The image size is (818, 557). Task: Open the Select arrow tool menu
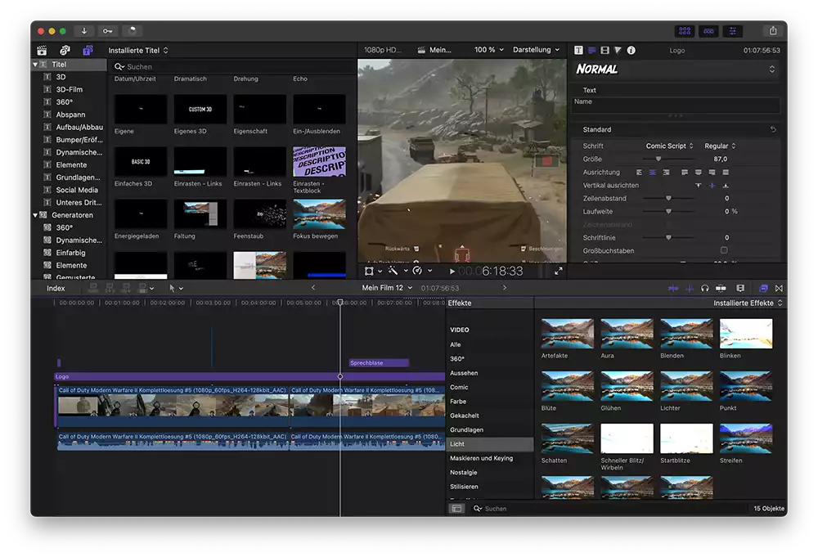point(176,288)
